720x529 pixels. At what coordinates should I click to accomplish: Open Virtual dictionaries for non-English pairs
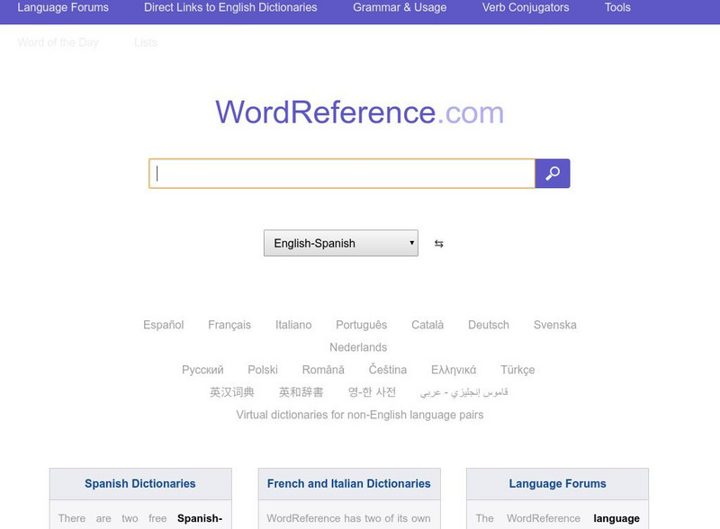(x=360, y=415)
